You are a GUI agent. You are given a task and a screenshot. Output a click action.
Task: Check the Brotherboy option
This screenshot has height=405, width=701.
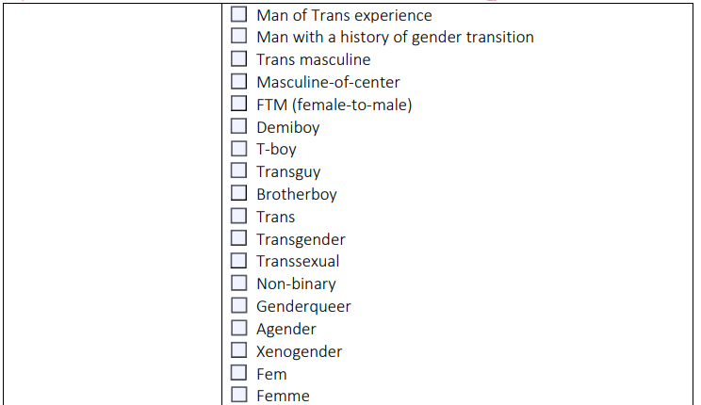click(238, 193)
